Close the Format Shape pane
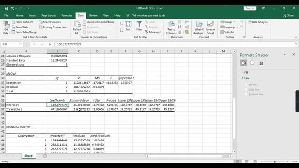This screenshot has height=168, width=299. coord(294,55)
